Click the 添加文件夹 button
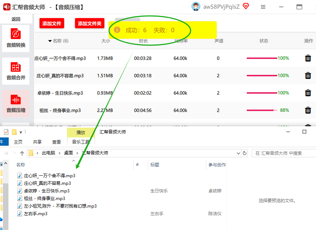Viewport: 316px width, 230px height. click(90, 24)
